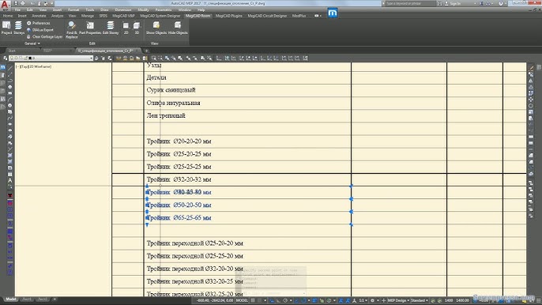
Task: Select text 'Сурик свинцовый'
Action: pyautogui.click(x=171, y=90)
